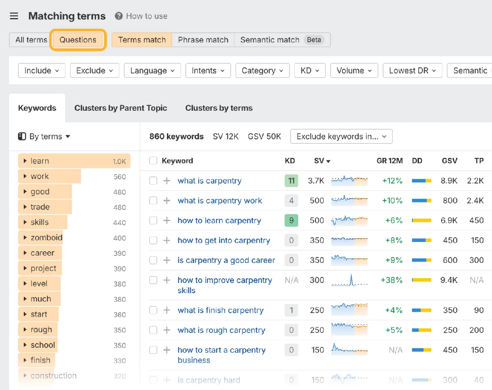Add 'what is rough carpentry' via its plus icon
Viewport: 492px width, 390px height.
pyautogui.click(x=166, y=330)
